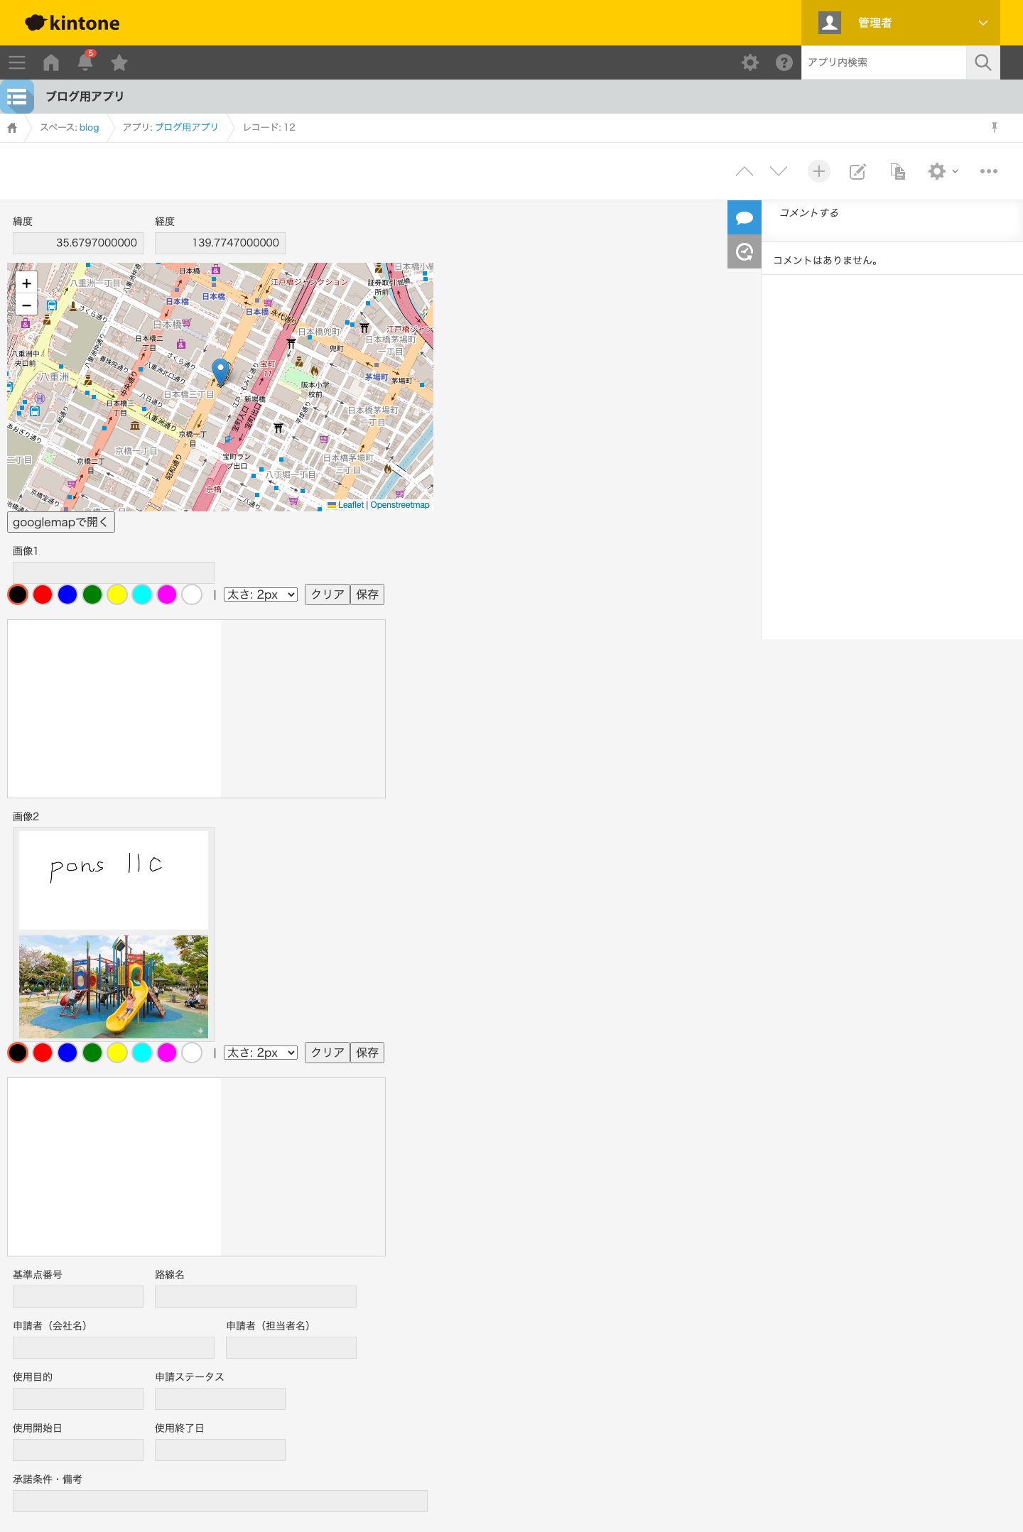Image resolution: width=1023 pixels, height=1532 pixels.
Task: Go to the kintone portal home icon
Action: pos(51,63)
